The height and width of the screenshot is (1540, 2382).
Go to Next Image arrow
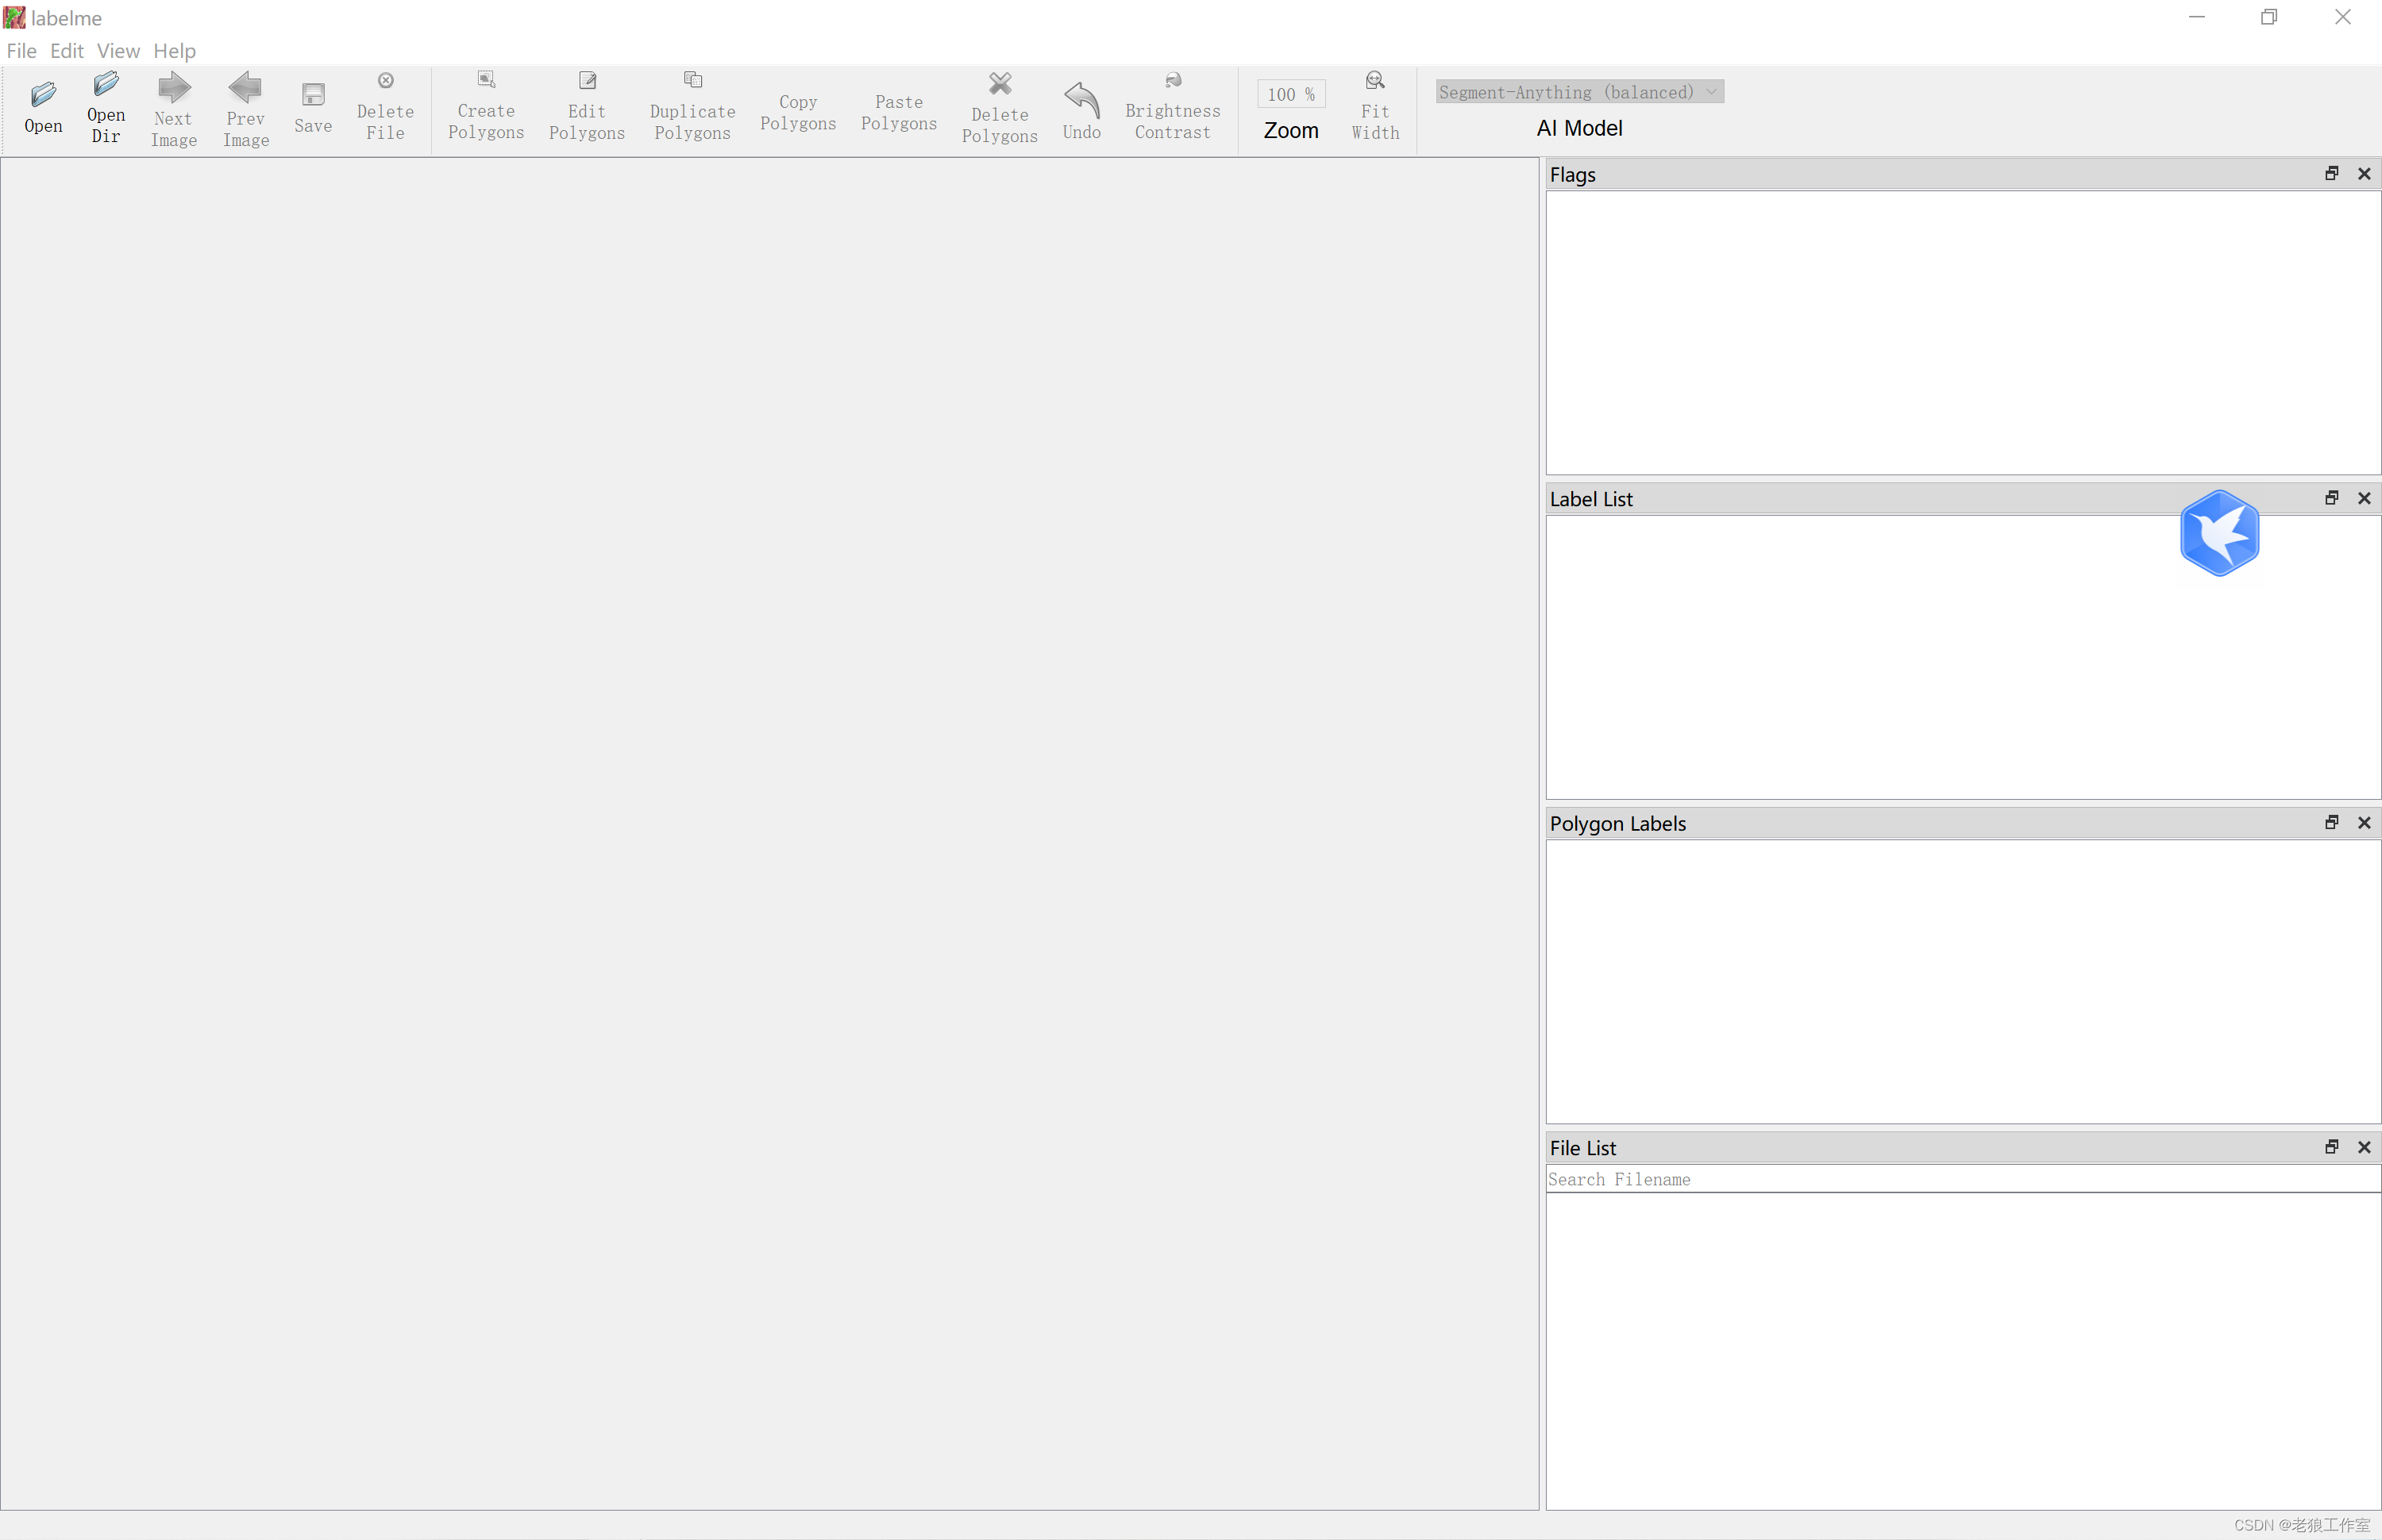click(x=174, y=88)
